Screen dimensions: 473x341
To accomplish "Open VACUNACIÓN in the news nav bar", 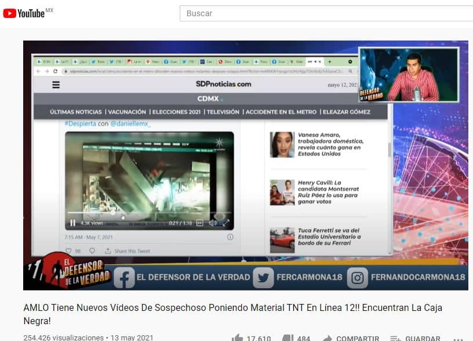I will coord(127,112).
